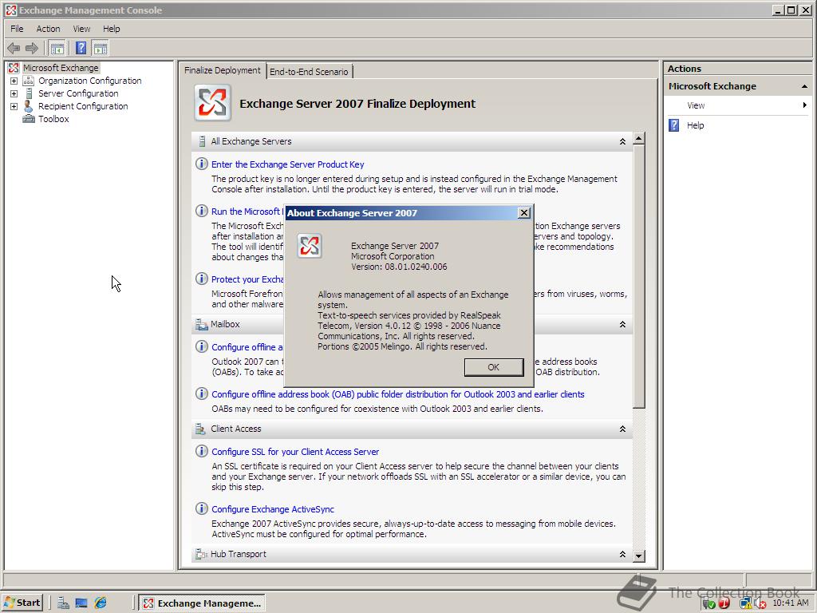Viewport: 817px width, 613px height.
Task: Open Configure Exchange ActiveSync link
Action: pyautogui.click(x=273, y=509)
